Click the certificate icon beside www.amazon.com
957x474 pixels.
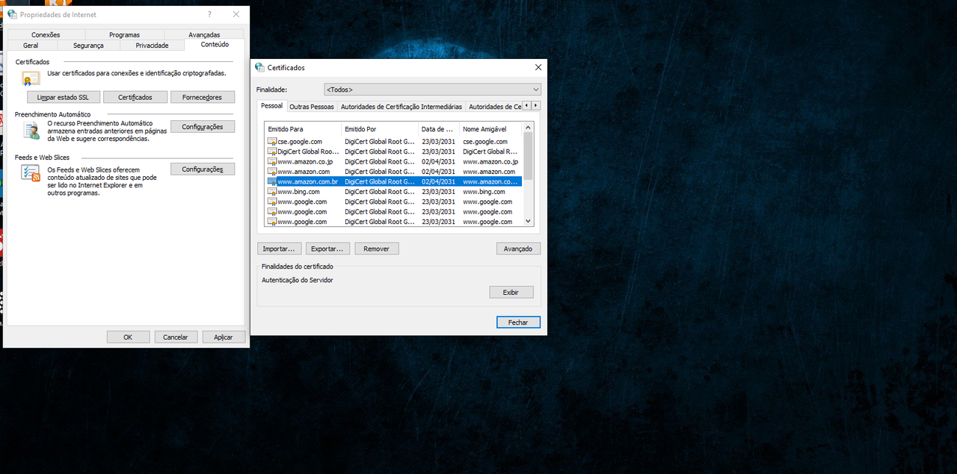click(272, 172)
